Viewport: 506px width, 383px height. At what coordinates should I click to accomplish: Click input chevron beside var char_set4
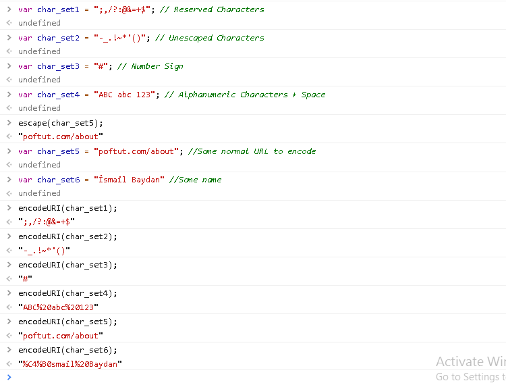pyautogui.click(x=9, y=95)
